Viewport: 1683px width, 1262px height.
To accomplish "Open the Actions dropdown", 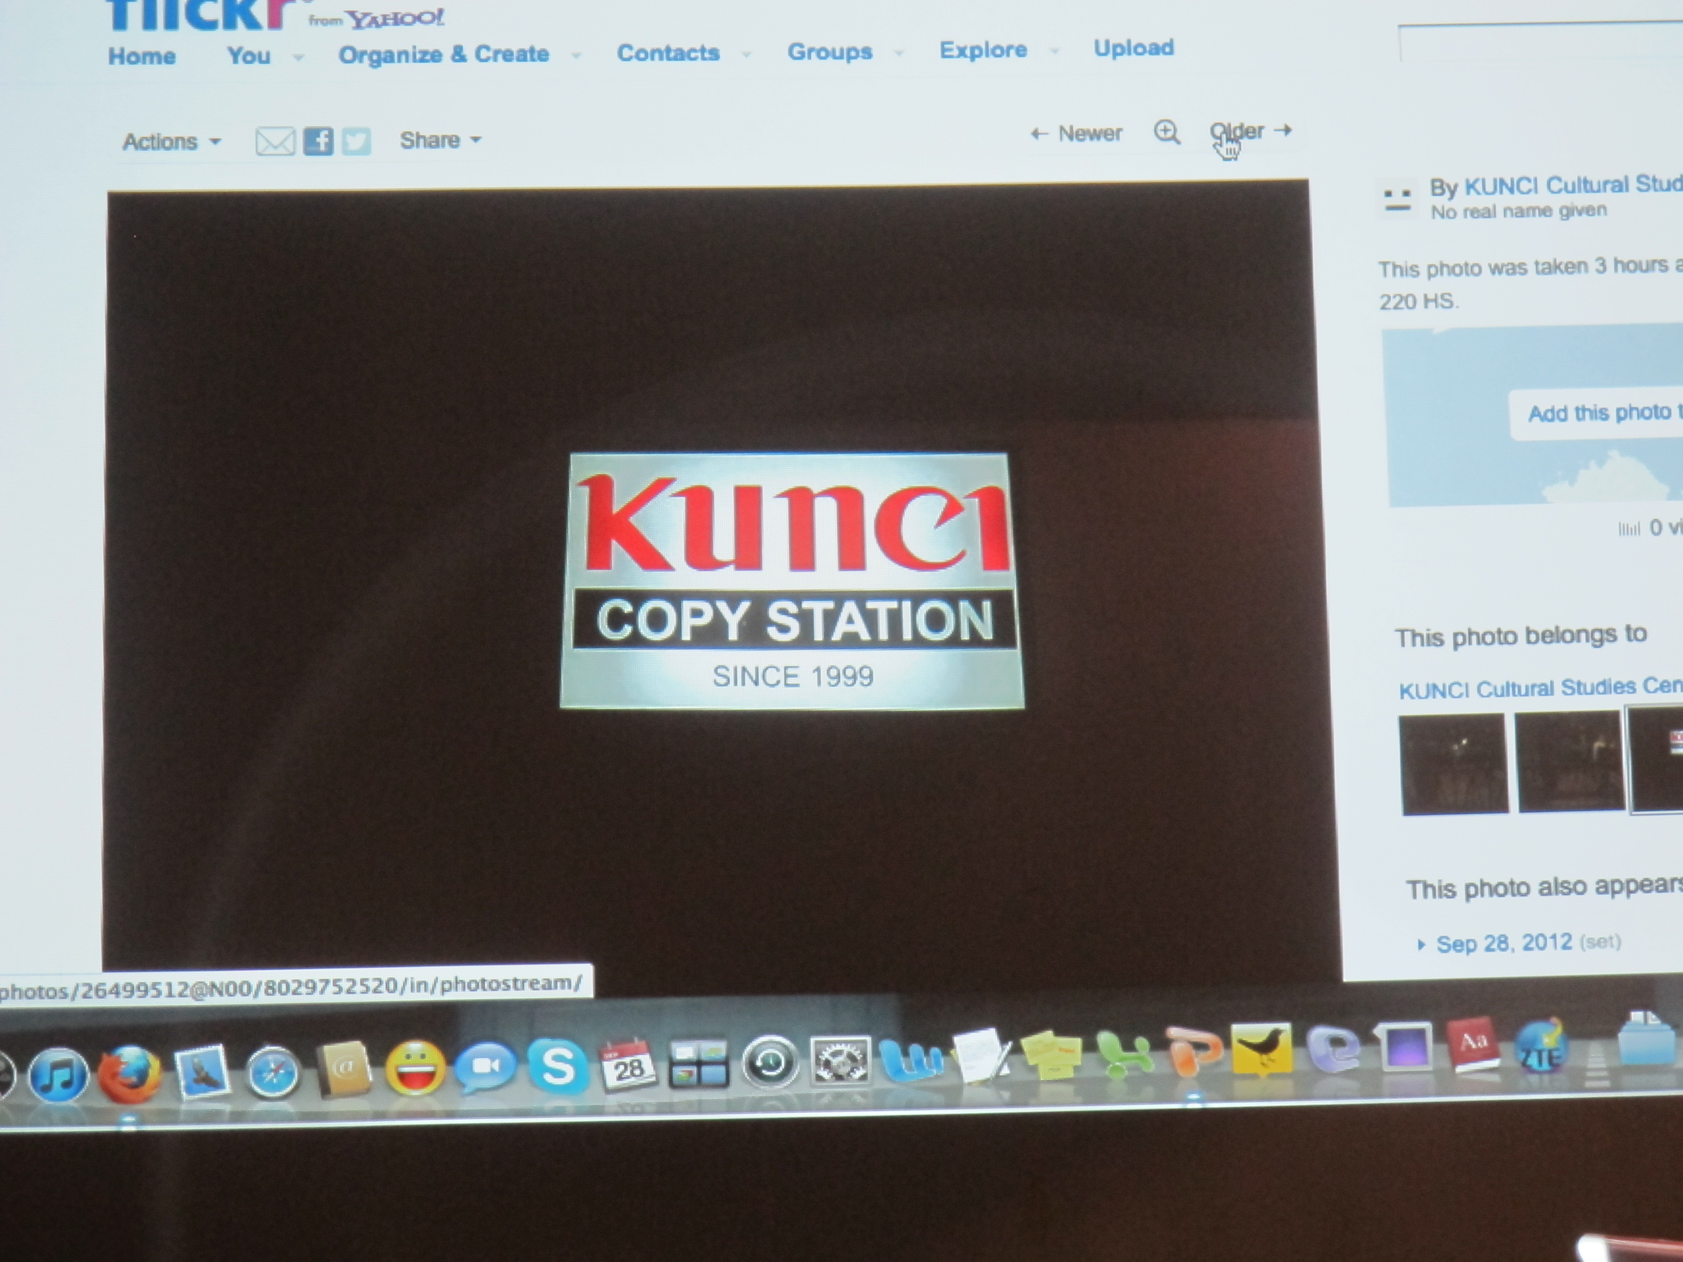I will tap(172, 142).
